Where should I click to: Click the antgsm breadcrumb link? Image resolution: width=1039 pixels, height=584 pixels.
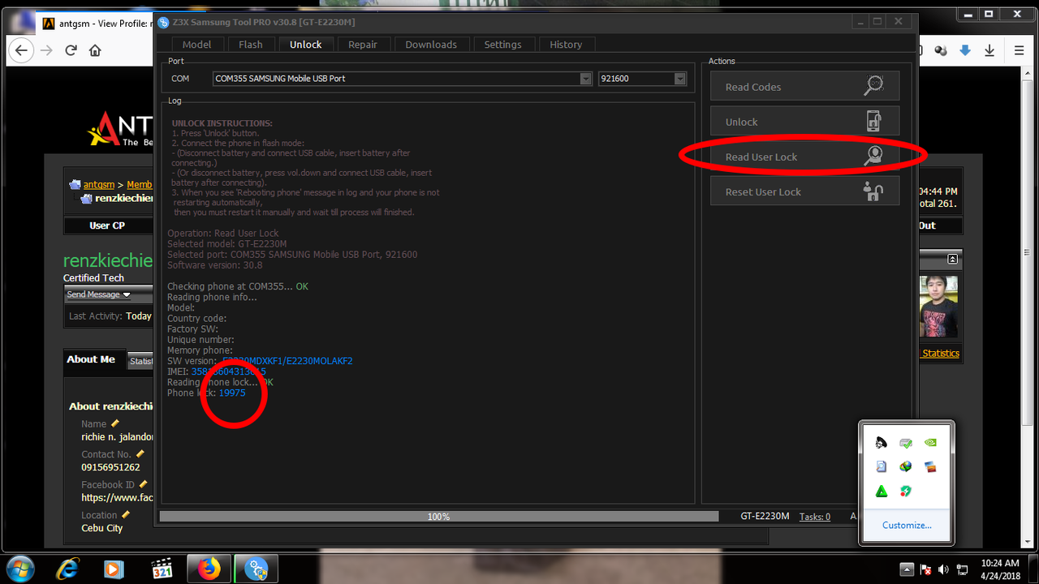[99, 185]
